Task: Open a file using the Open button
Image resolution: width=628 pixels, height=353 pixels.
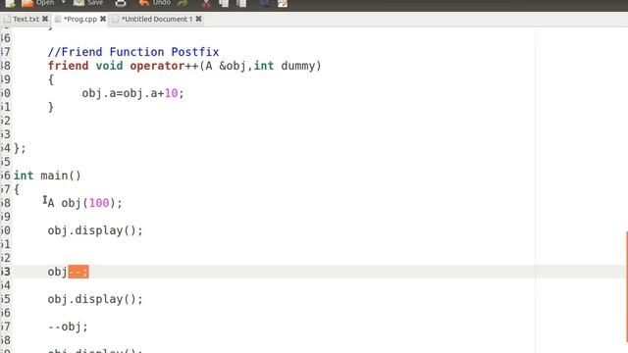Action: coord(37,3)
